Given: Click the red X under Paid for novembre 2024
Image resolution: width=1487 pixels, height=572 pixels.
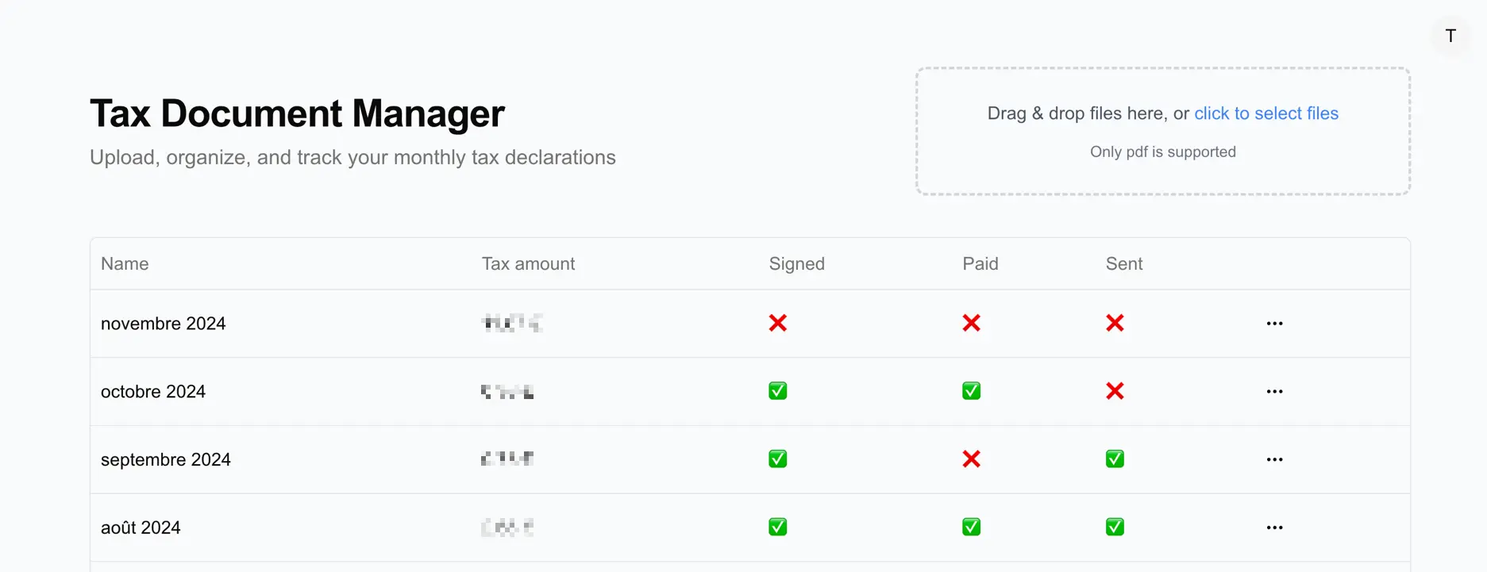Looking at the screenshot, I should click(x=971, y=323).
